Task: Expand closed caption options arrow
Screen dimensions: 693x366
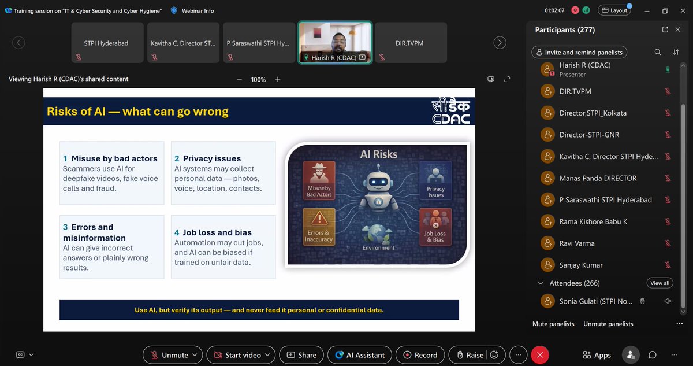Action: [31, 354]
